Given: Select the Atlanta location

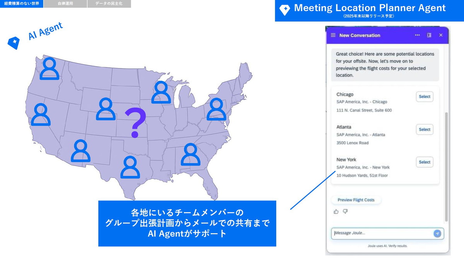Looking at the screenshot, I should point(425,130).
